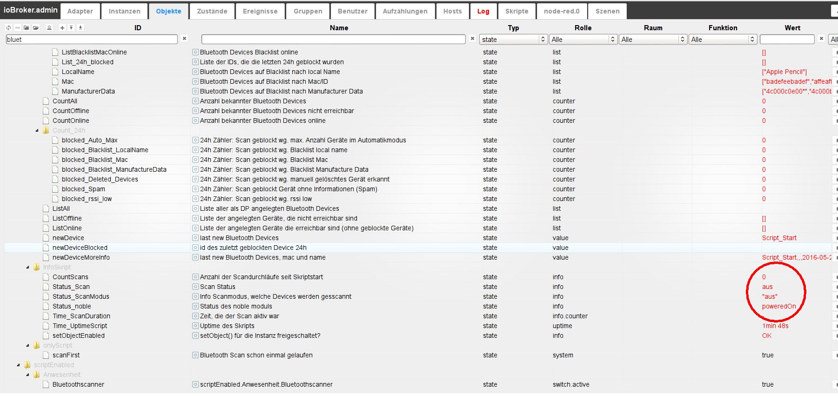Open the Hosts tab

[x=452, y=11]
